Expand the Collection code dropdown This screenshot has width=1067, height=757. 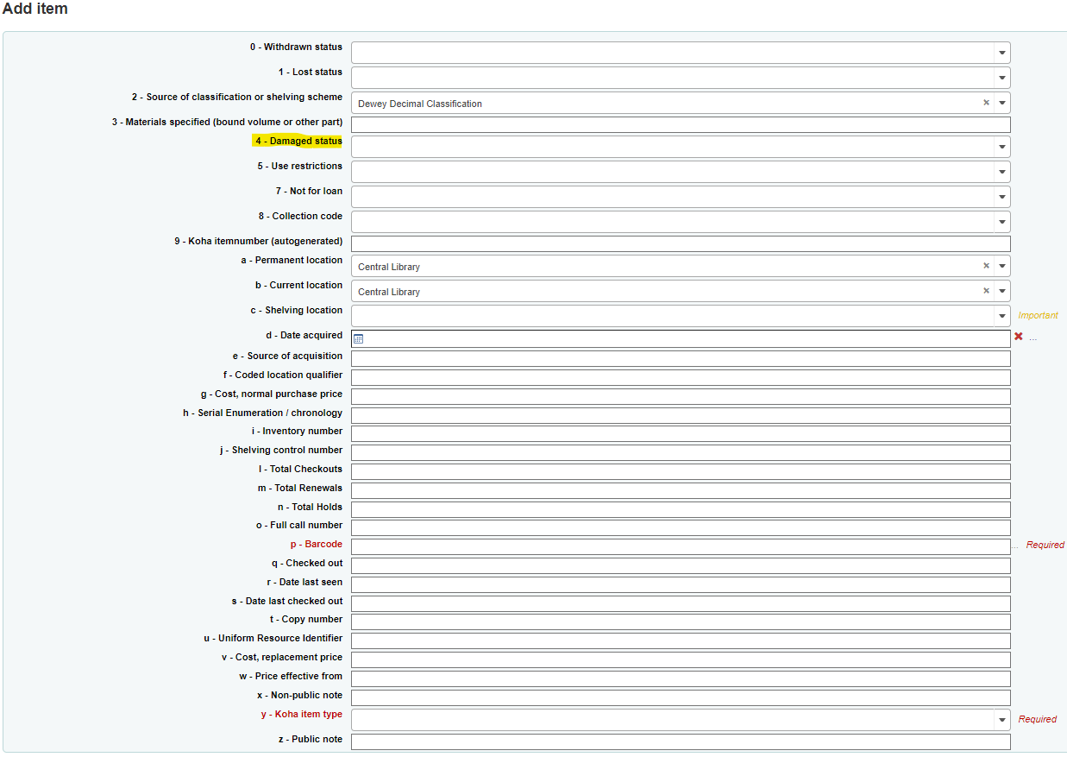(x=1001, y=222)
